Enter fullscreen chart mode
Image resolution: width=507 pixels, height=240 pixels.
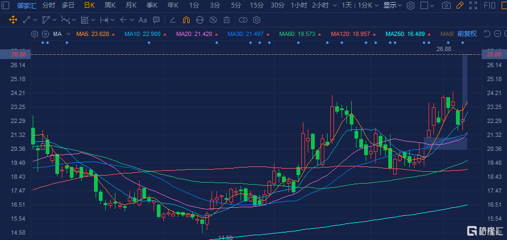click(473, 5)
